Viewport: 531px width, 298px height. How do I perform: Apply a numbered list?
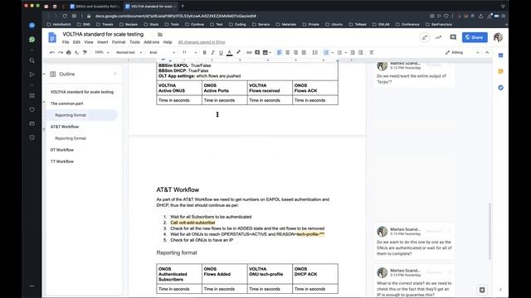click(326, 52)
